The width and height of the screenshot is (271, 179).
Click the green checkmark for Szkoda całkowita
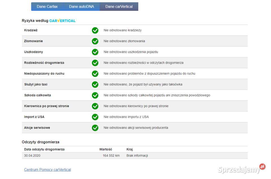[95, 95]
